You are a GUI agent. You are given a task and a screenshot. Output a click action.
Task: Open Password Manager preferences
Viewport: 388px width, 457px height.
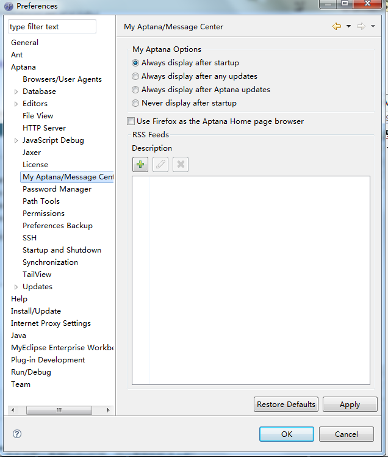57,189
